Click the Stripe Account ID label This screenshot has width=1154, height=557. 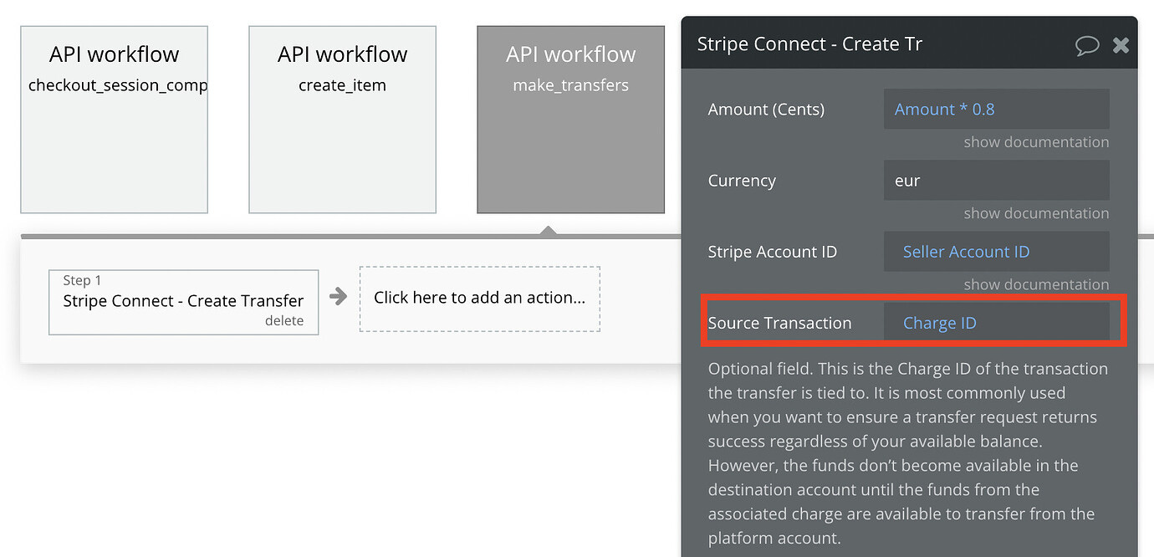tap(772, 252)
